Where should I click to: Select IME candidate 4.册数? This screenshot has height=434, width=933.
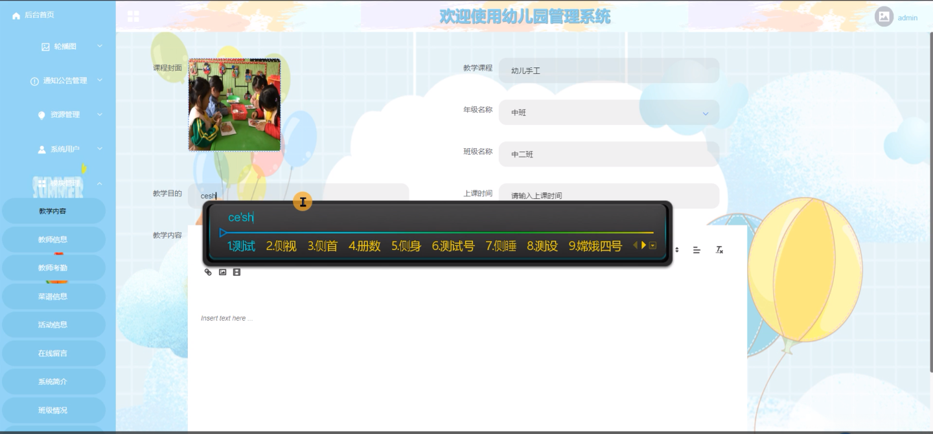click(x=364, y=246)
